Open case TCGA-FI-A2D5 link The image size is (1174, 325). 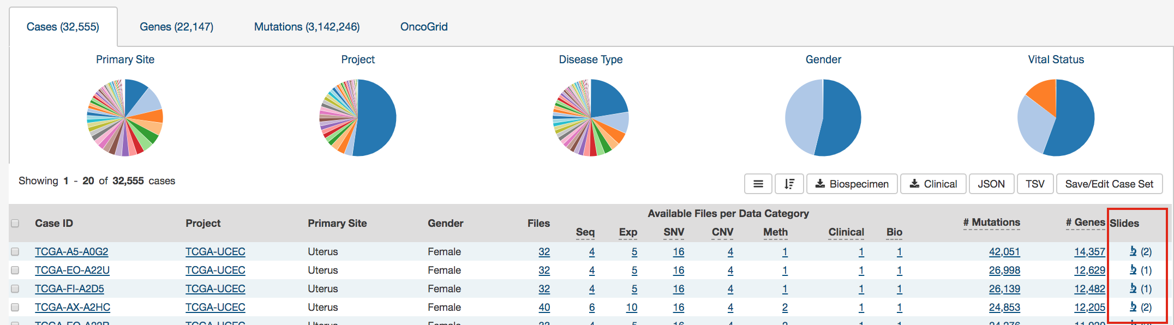click(69, 288)
